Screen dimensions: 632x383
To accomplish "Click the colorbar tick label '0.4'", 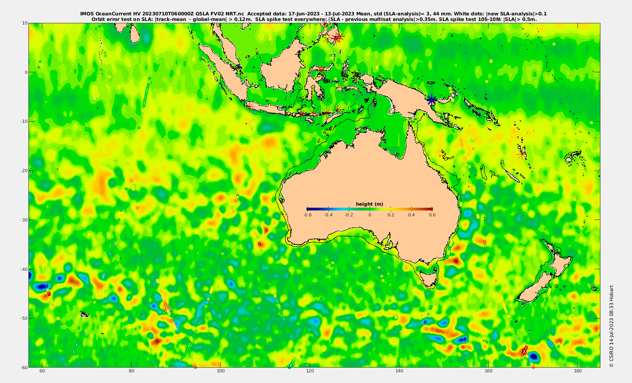I will point(411,215).
